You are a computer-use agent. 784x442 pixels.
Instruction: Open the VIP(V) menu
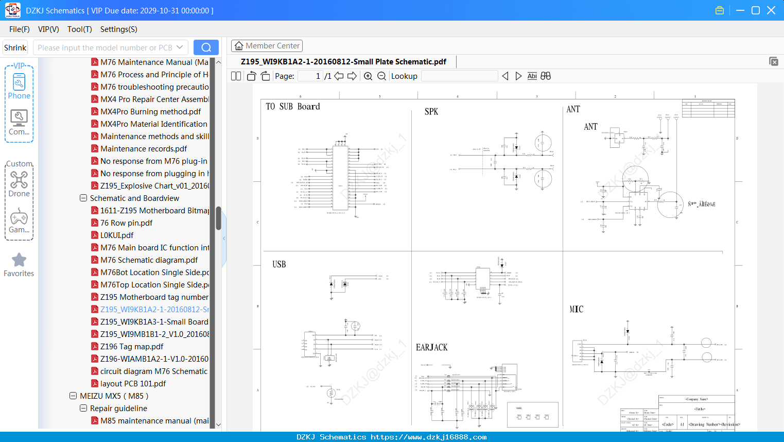[48, 29]
